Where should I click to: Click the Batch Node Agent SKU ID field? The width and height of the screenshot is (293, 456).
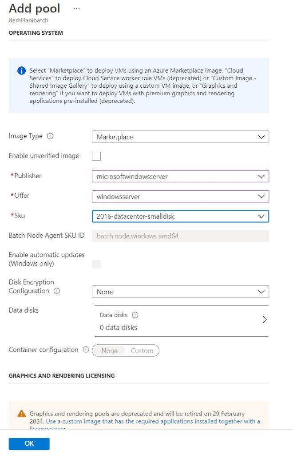180,236
